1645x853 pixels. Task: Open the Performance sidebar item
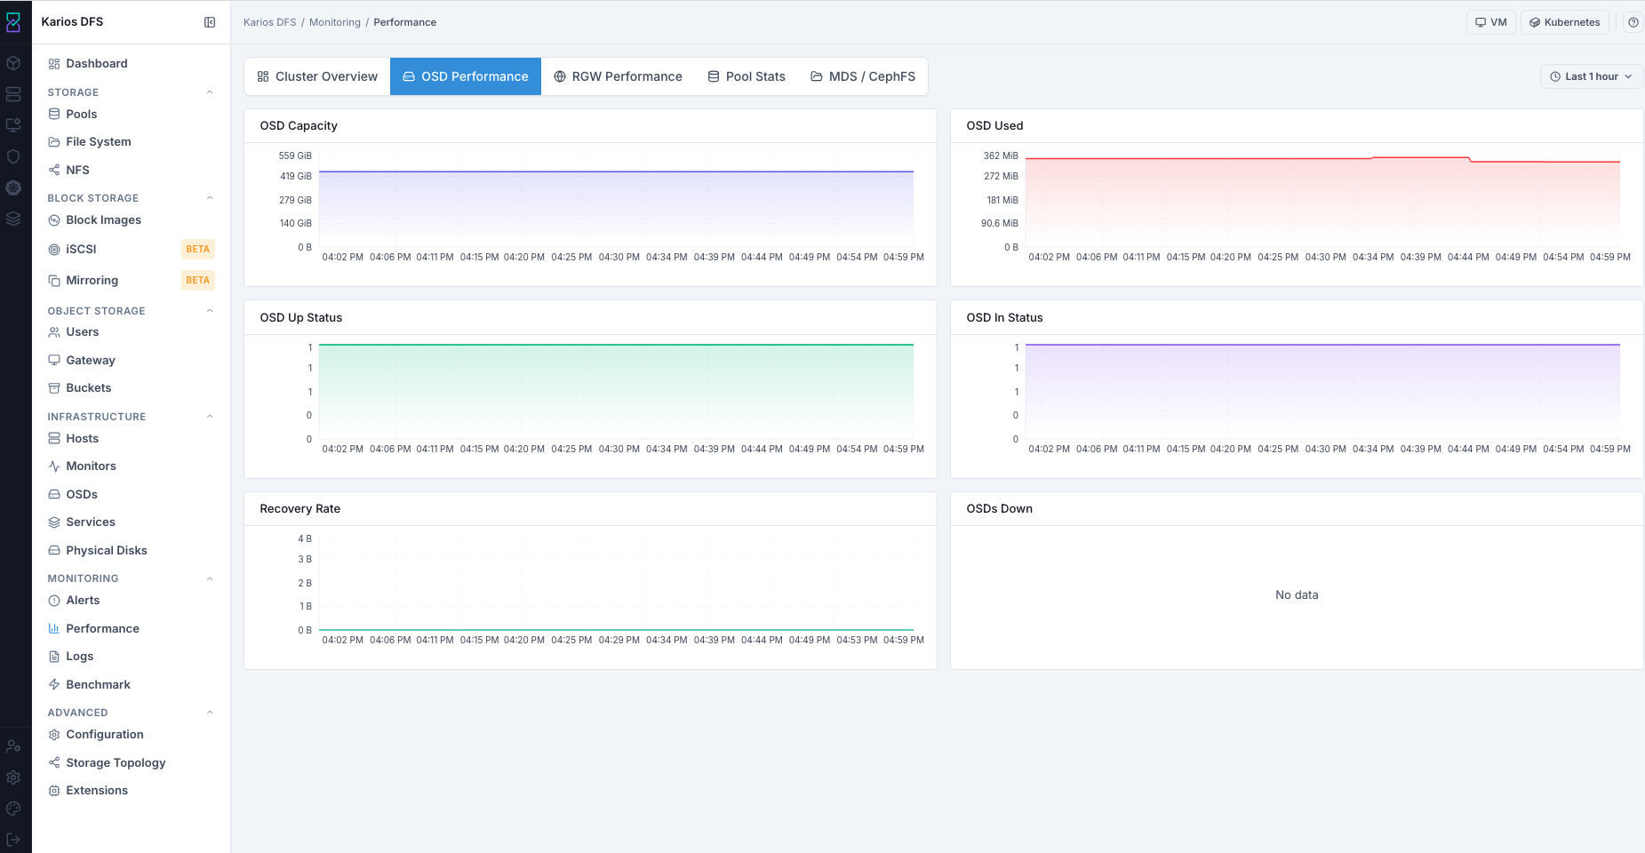pos(132,629)
